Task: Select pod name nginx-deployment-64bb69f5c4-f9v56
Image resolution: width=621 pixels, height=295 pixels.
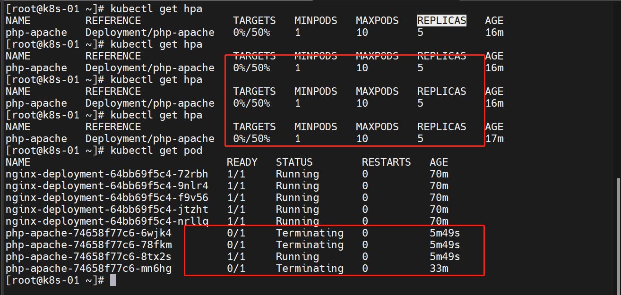Action: [x=107, y=198]
